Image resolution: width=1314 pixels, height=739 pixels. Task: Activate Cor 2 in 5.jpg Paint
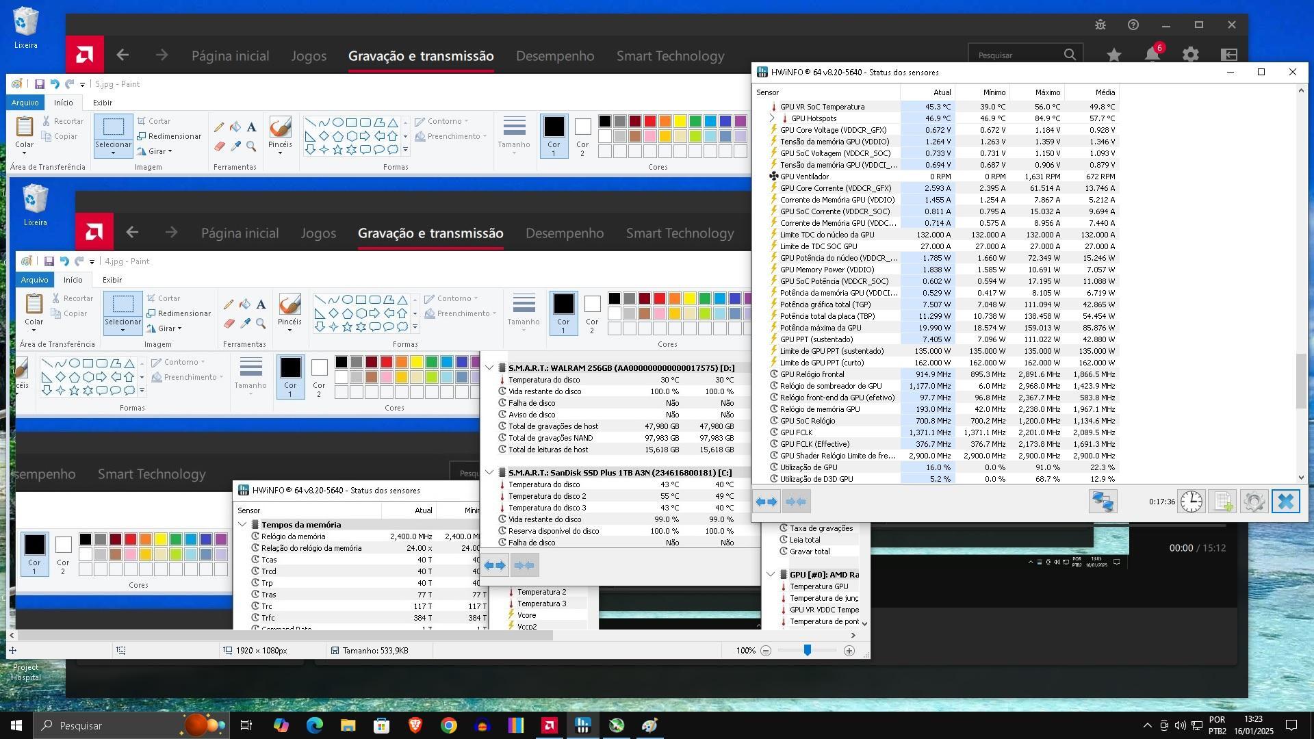[x=582, y=135]
